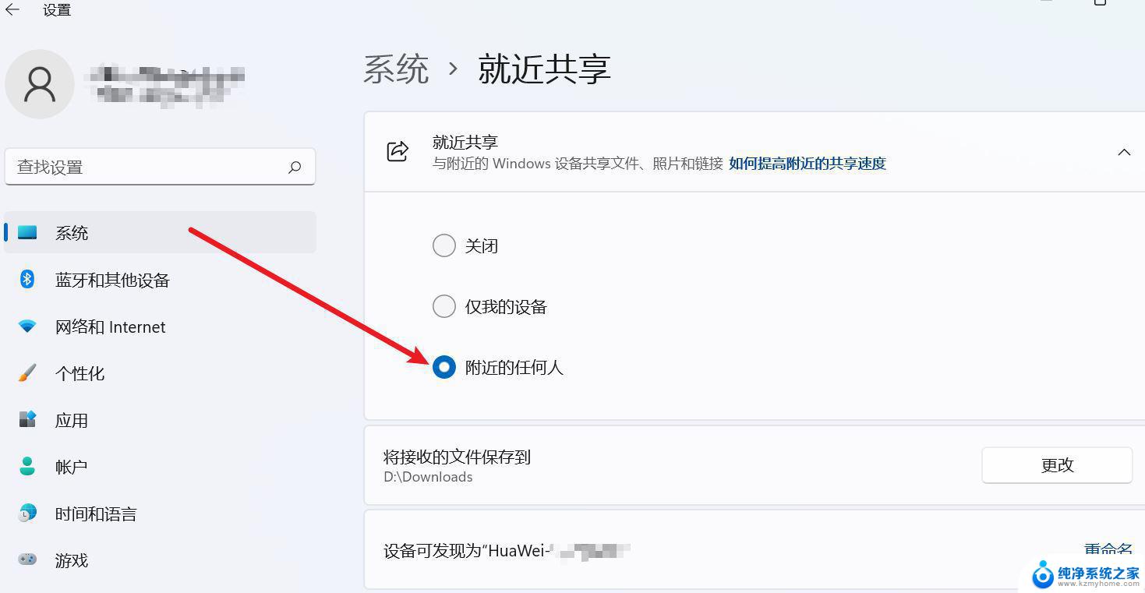Click the 设置 window title text
Viewport: 1145px width, 593px height.
coord(57,10)
